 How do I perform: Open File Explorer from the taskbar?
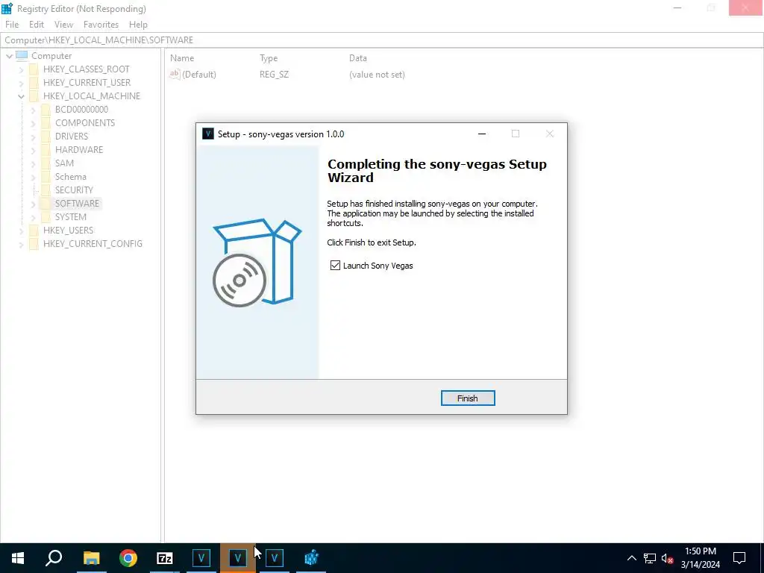click(x=91, y=558)
